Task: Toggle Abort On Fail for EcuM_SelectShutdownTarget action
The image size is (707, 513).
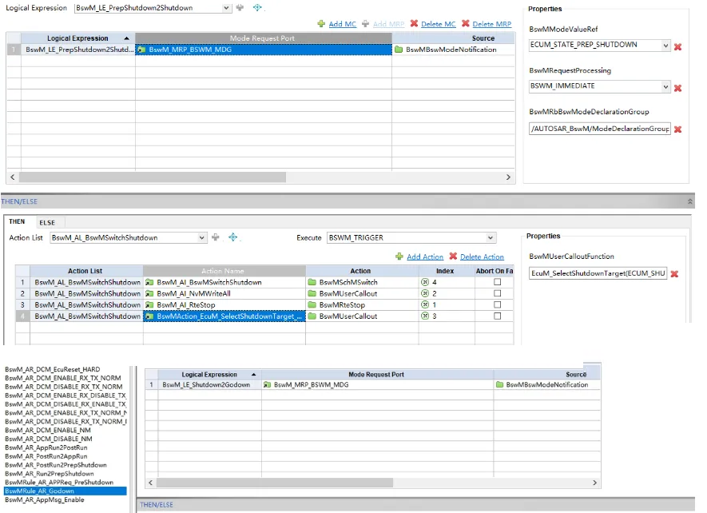Action: (498, 316)
